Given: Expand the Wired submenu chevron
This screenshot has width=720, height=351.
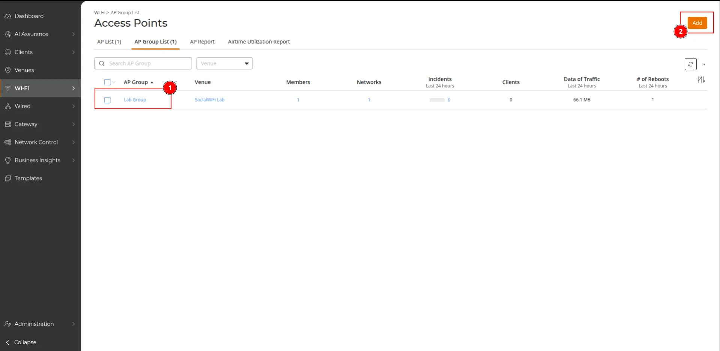Looking at the screenshot, I should click(74, 106).
